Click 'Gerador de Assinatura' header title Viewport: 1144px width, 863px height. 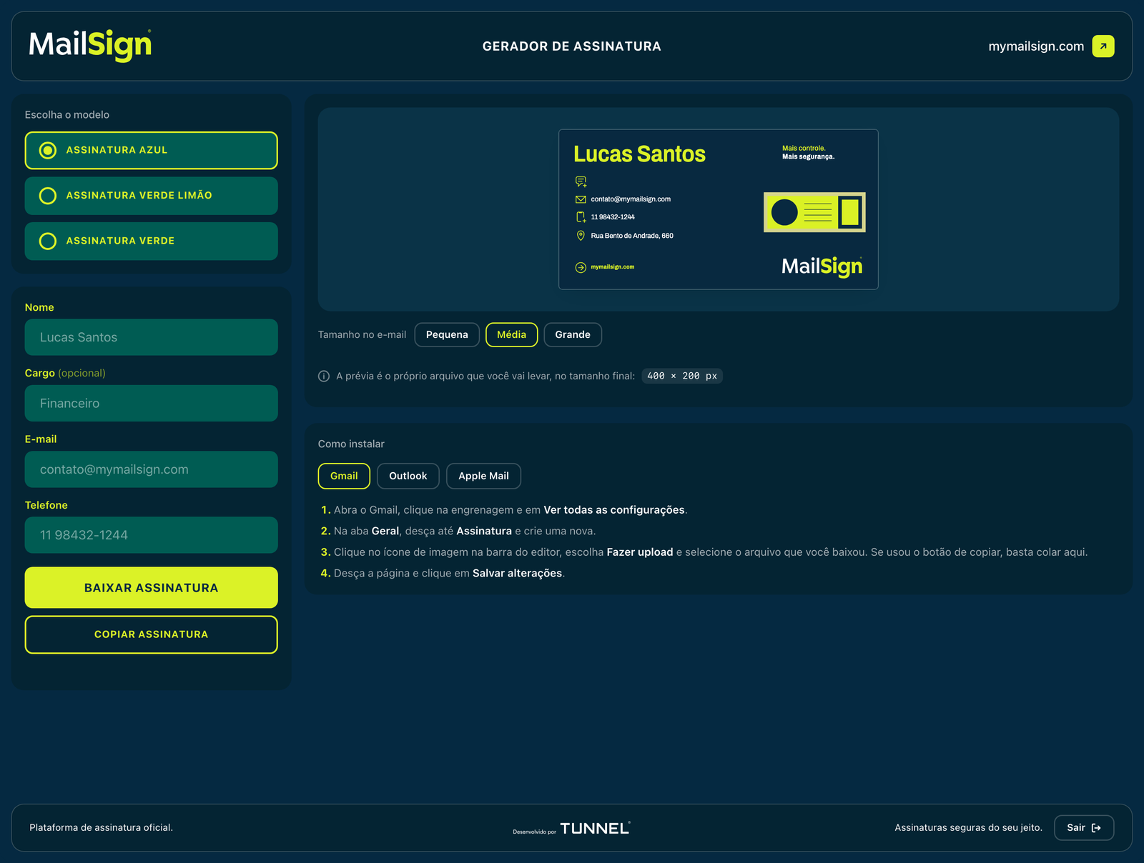[x=572, y=46]
